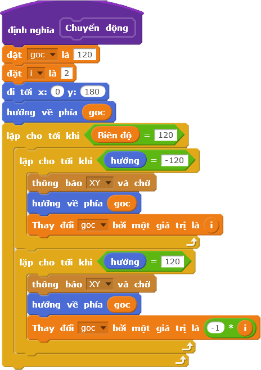Click the 120 value field next to 'hướng'
Viewport: 261px width, 370px height.
(x=173, y=261)
